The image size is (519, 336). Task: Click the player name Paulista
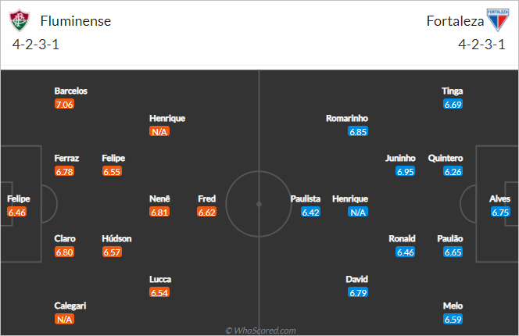pos(306,198)
